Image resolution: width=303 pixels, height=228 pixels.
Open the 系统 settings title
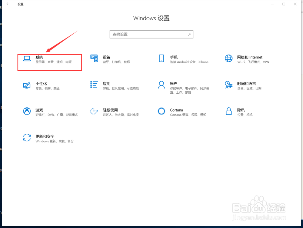[39, 57]
